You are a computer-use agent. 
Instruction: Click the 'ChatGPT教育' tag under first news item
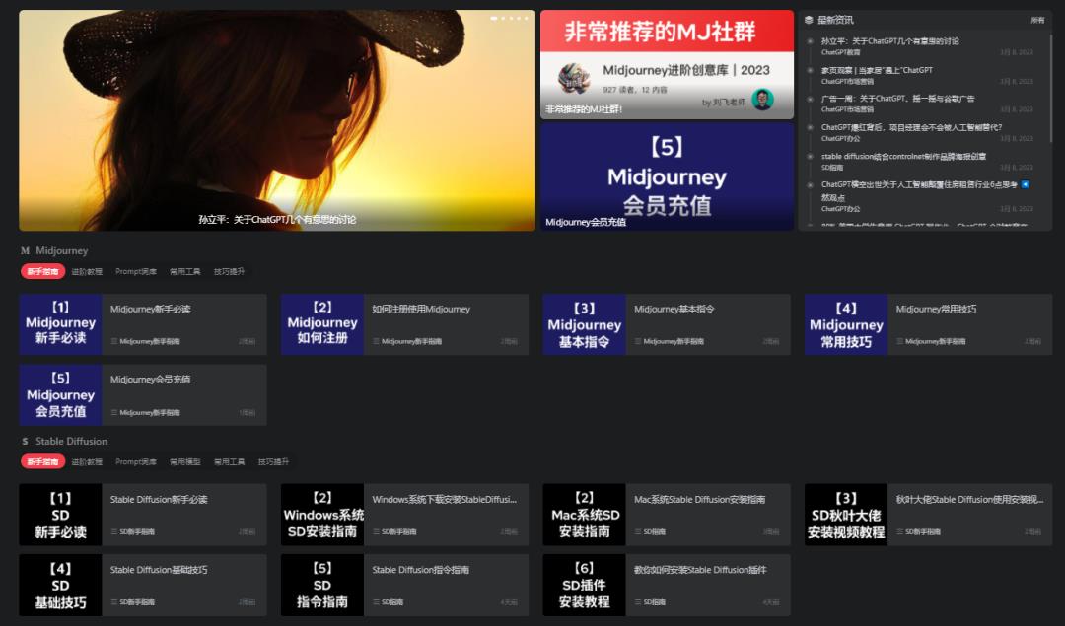click(840, 52)
